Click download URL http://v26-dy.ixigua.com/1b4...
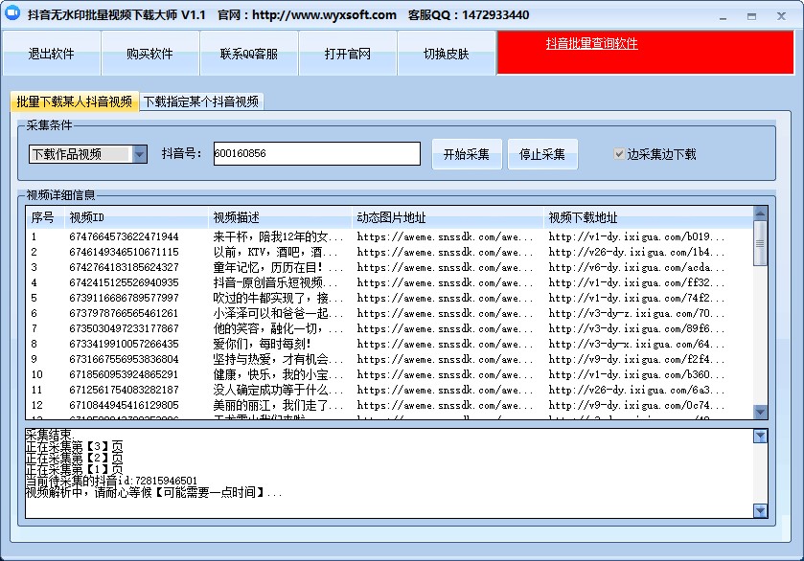The image size is (804, 561). 636,252
